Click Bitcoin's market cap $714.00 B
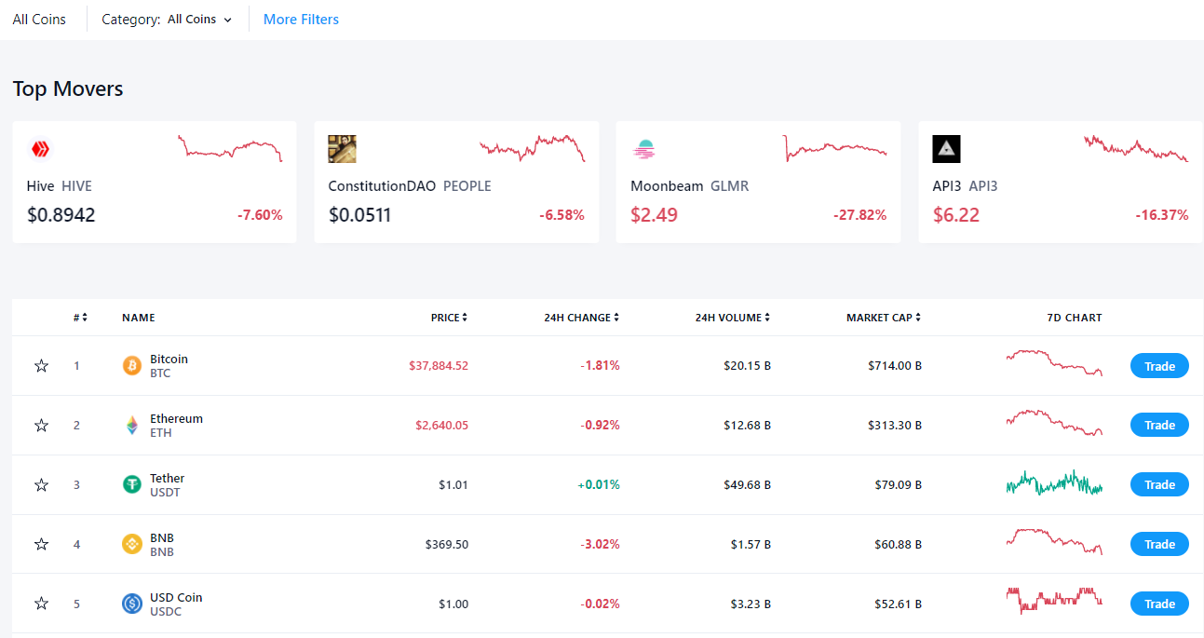Viewport: 1204px width, 638px height. click(895, 366)
